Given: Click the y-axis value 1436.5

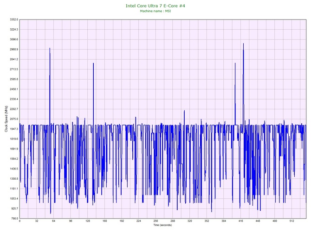Looking at the screenshot, I should [x=14, y=169].
